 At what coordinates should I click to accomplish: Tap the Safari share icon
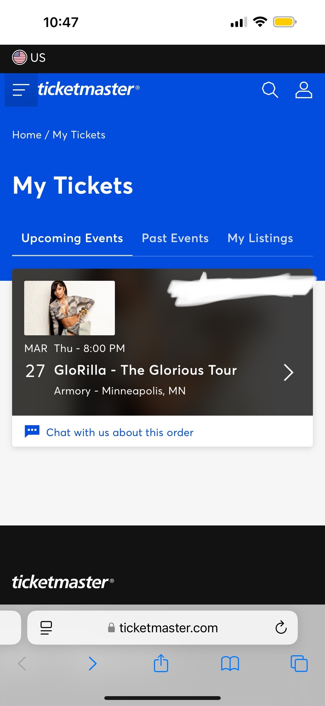click(161, 664)
